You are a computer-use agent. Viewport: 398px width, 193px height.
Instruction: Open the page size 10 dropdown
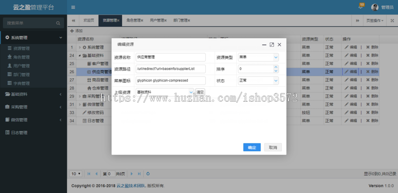[76, 174]
